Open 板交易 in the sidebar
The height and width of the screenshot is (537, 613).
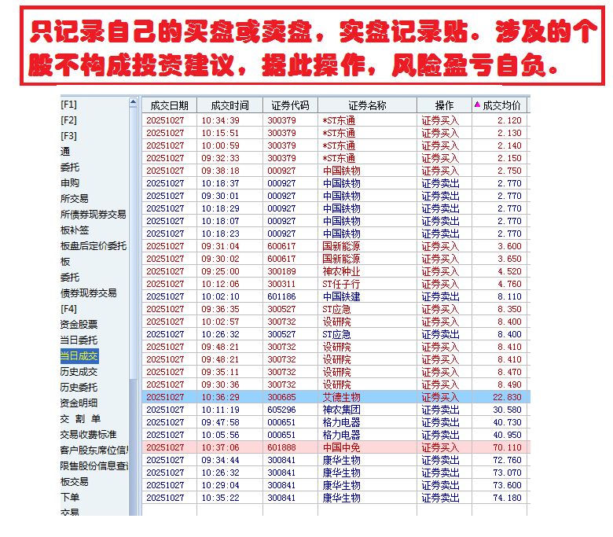click(x=75, y=481)
